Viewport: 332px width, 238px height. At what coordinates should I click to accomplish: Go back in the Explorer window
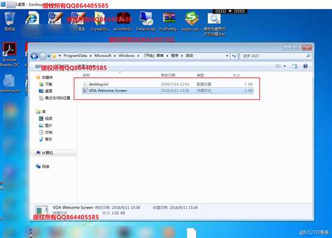(x=34, y=56)
